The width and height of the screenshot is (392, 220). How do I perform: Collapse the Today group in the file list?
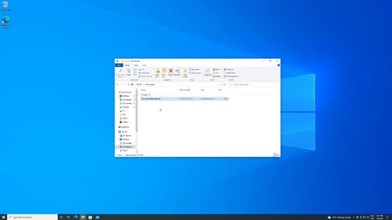click(x=140, y=95)
